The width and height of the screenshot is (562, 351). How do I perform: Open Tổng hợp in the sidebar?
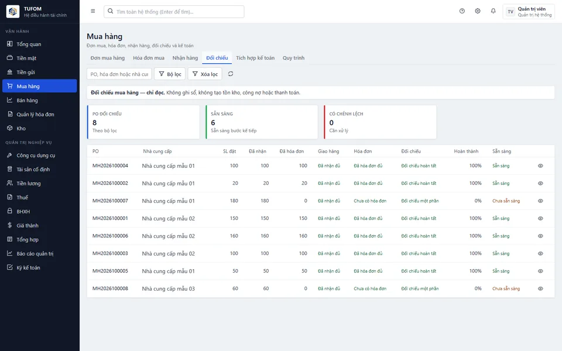39,239
